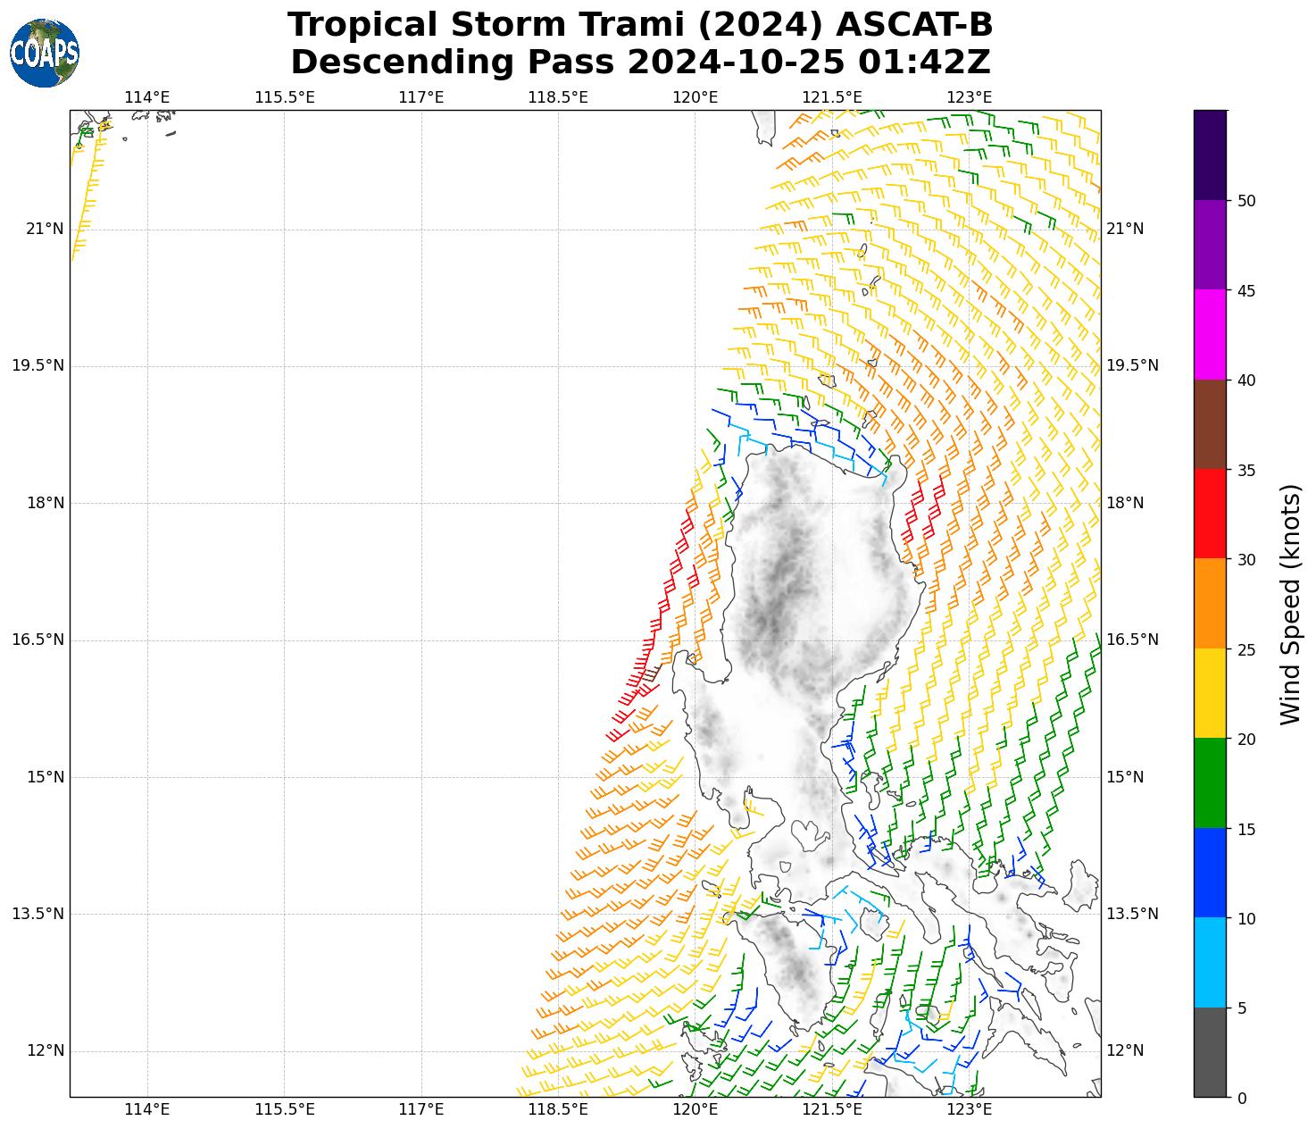Screen dimensions: 1316x1129
Task: Click the "Tropical Storm Trami (2024) ASCAT-B" title line
Action: click(x=639, y=25)
